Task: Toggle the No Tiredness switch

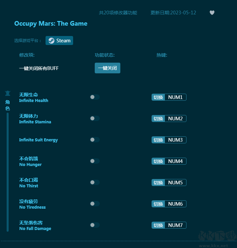Action: click(95, 204)
